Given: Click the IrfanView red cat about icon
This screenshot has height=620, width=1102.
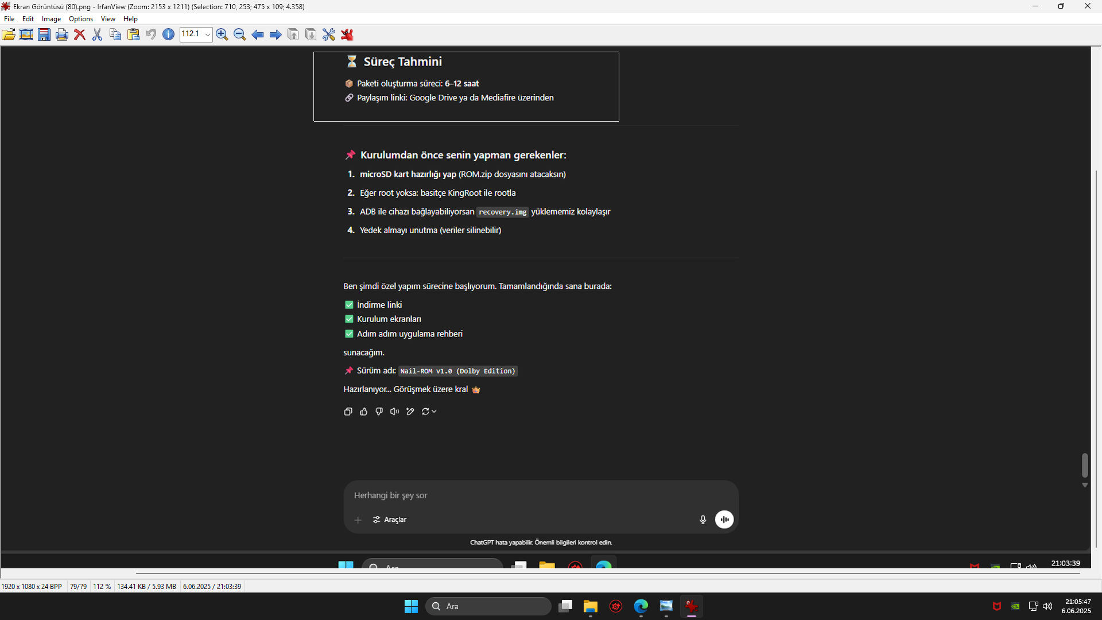Looking at the screenshot, I should click(x=347, y=34).
